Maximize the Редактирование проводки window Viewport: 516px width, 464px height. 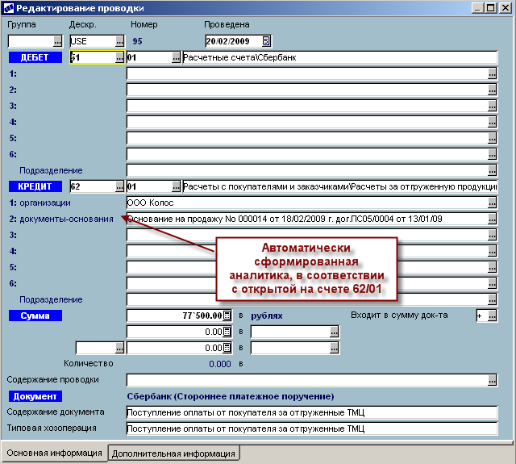coord(491,8)
